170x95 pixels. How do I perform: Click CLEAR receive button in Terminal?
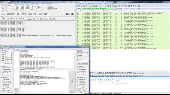click(x=3, y=19)
